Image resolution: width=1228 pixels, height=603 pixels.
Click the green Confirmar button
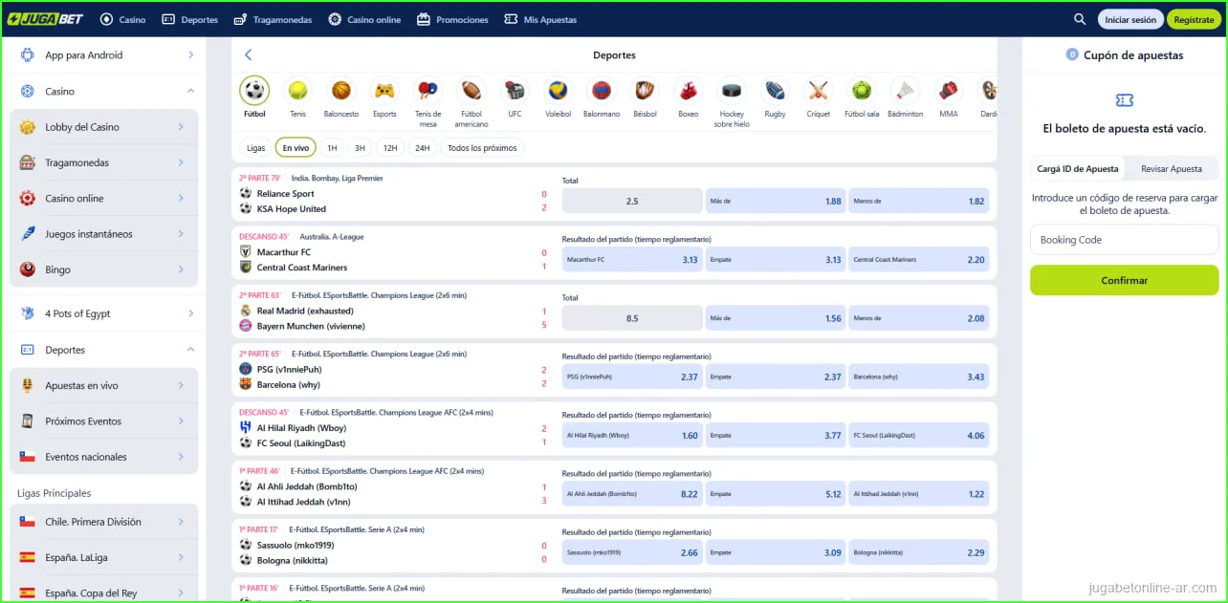click(1125, 281)
